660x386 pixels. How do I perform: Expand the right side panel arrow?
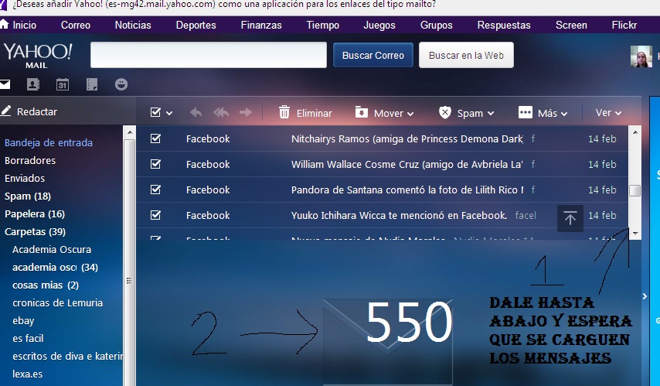[645, 296]
